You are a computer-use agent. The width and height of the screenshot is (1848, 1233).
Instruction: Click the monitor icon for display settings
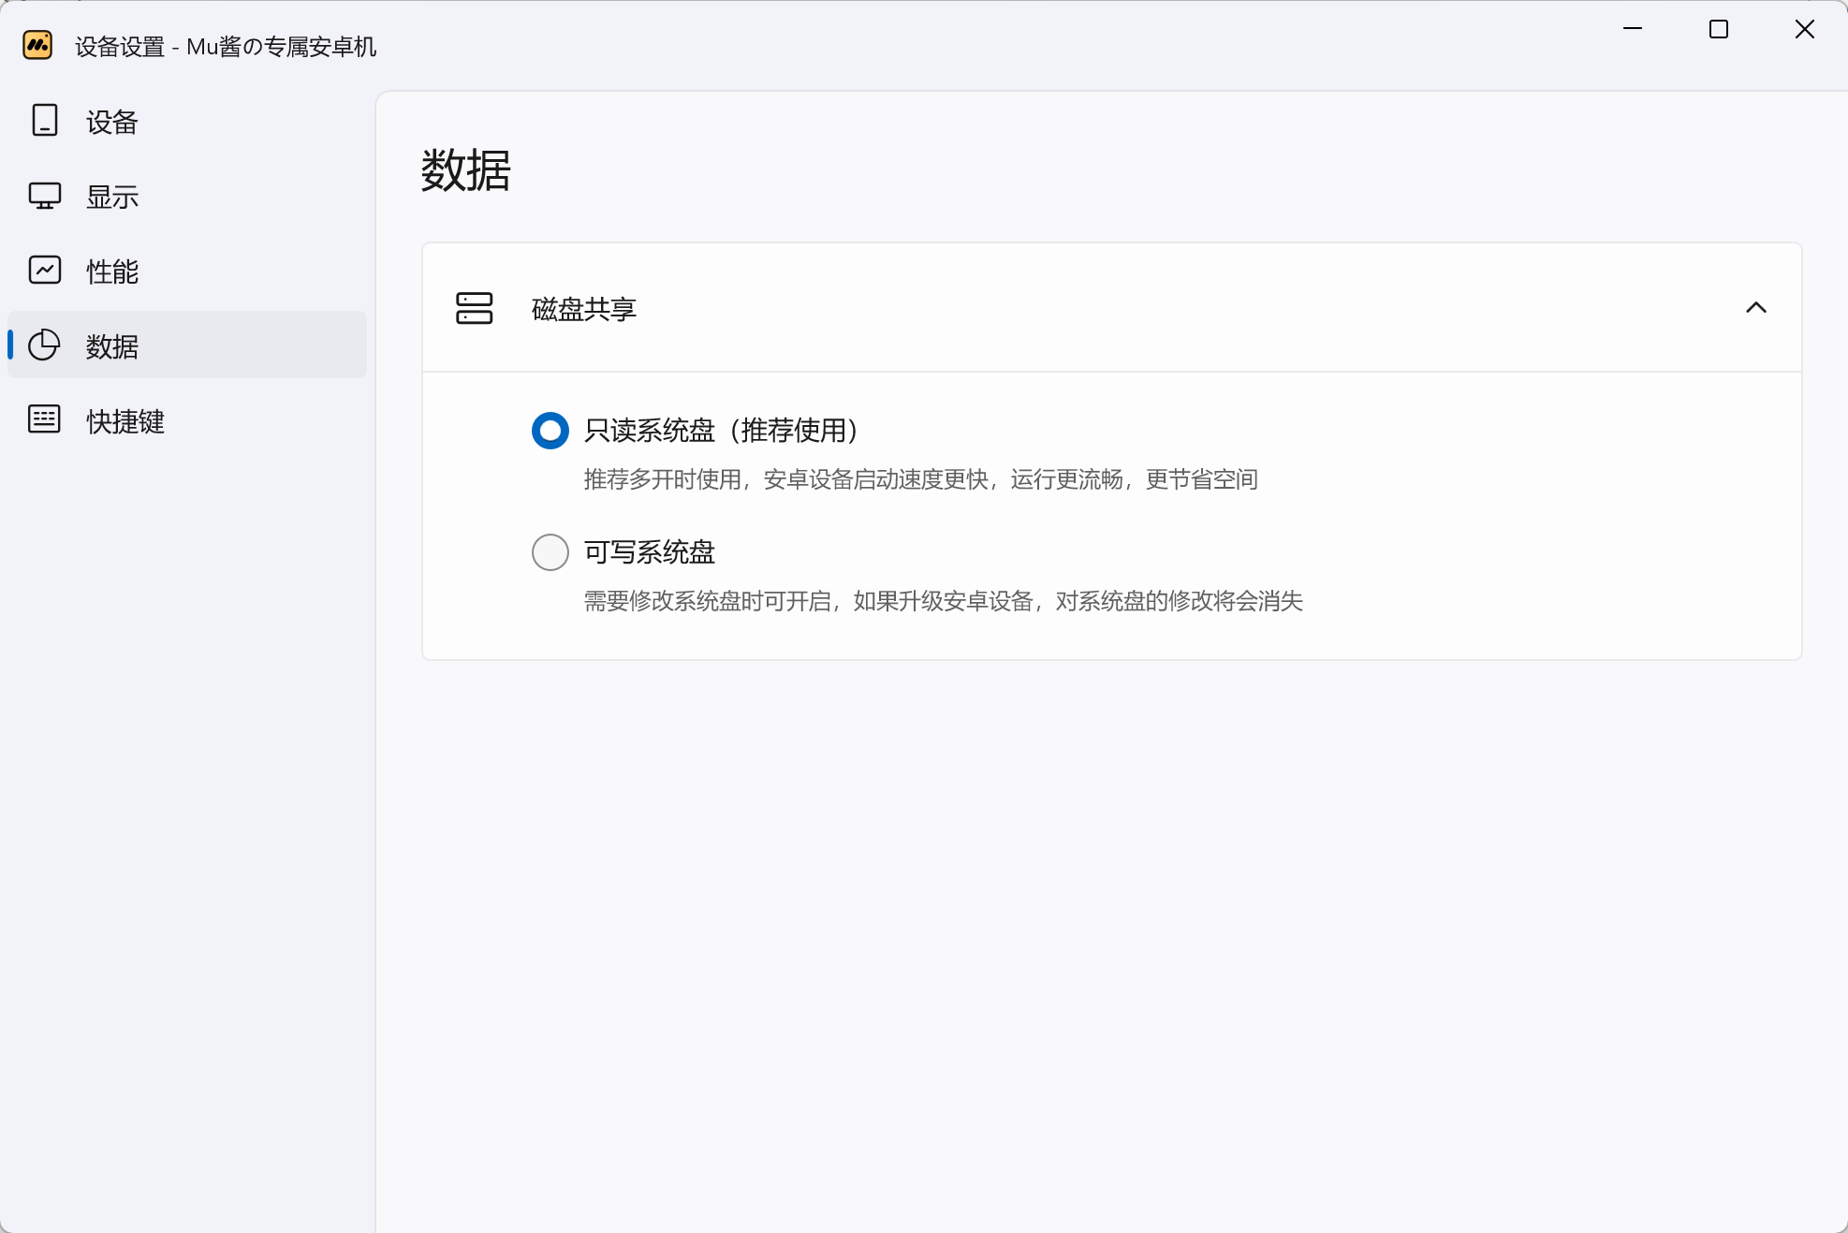click(x=44, y=196)
